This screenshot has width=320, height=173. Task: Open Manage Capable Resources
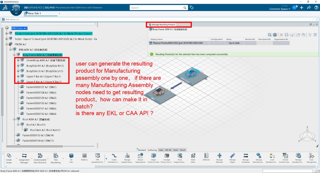tap(127, 158)
